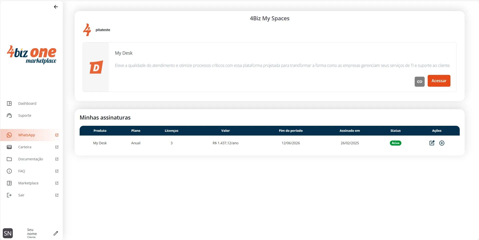Click the signed date 26/02/2025

(x=350, y=143)
